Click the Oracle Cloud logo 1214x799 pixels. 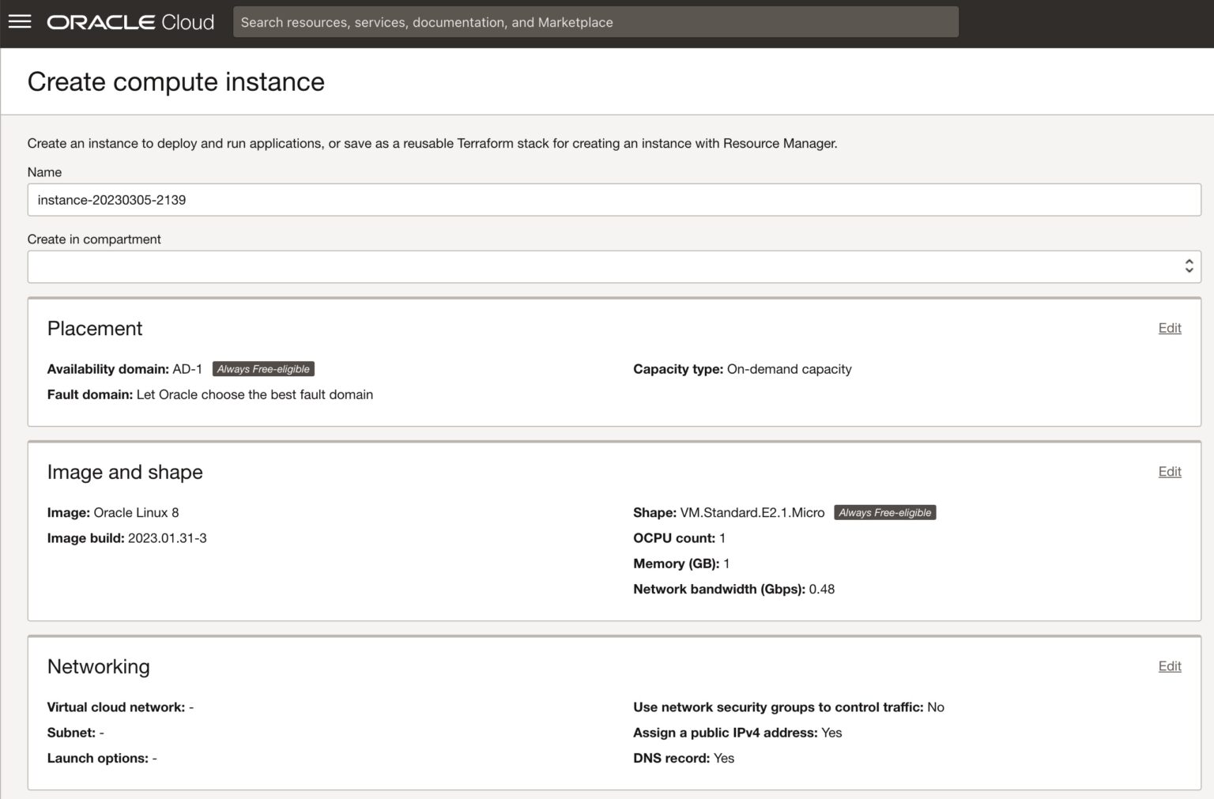pyautogui.click(x=130, y=21)
